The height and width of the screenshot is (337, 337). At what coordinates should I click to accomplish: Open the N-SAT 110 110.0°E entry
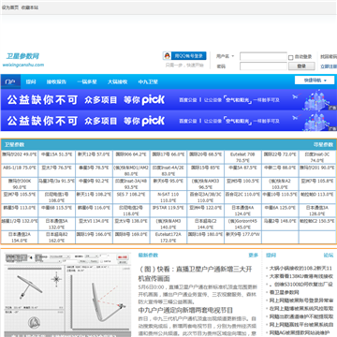(x=168, y=198)
